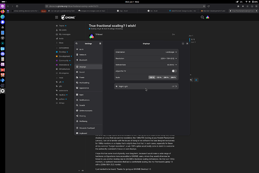The image size is (259, 173).
Task: Open the Discourse sidebar hamburger menu
Action: [x=56, y=17]
